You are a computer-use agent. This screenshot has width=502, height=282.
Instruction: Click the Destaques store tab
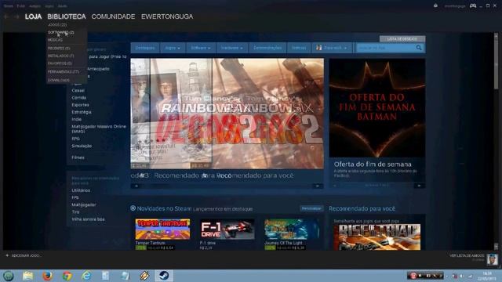144,48
